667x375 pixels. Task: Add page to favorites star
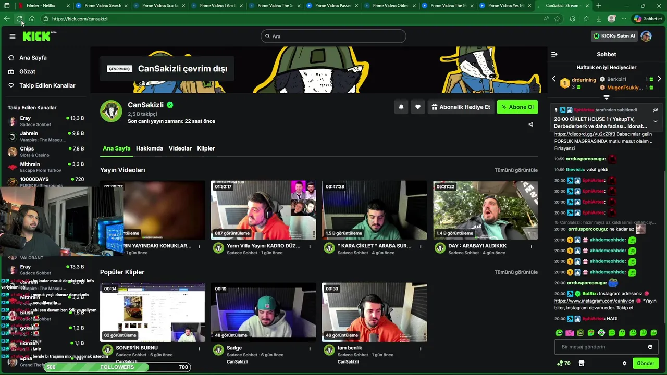click(x=557, y=19)
